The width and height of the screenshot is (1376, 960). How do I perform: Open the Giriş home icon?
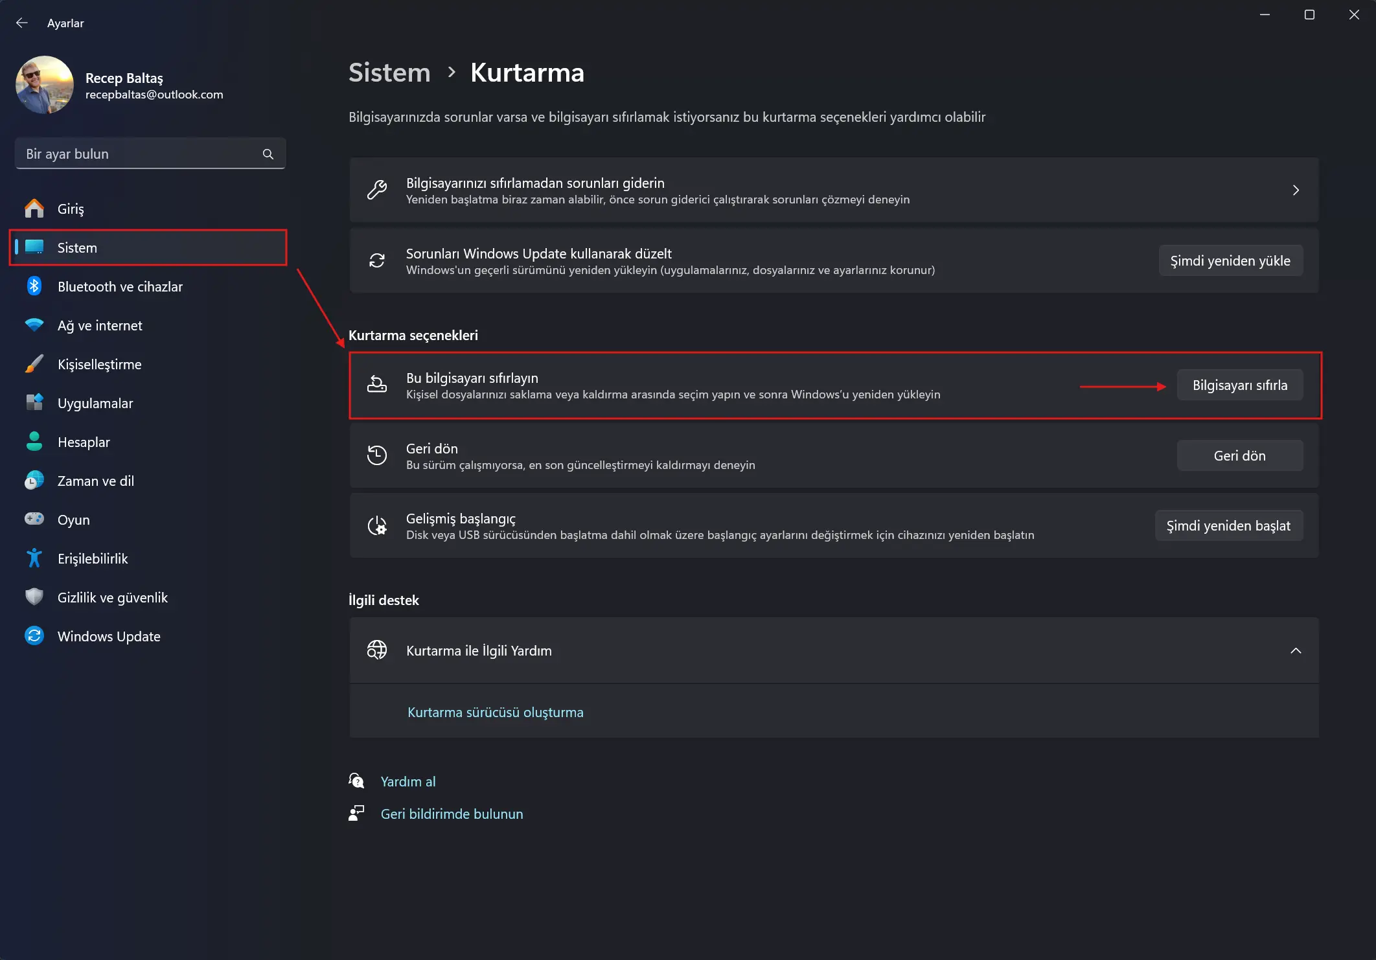click(x=34, y=209)
